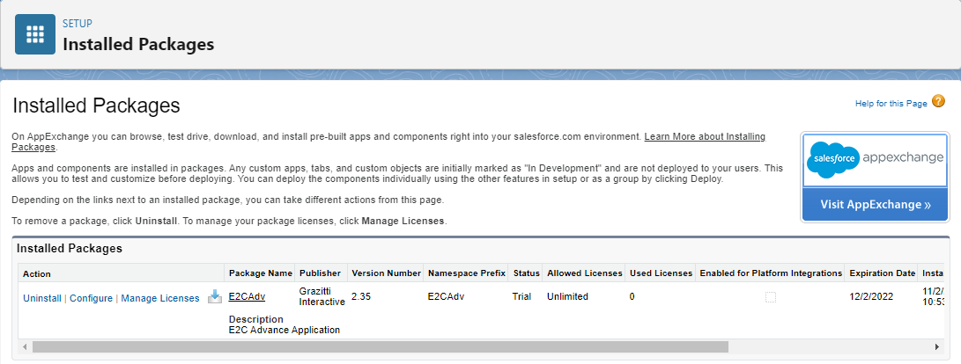The width and height of the screenshot is (961, 364).
Task: Open the help question mark icon
Action: pos(938,102)
